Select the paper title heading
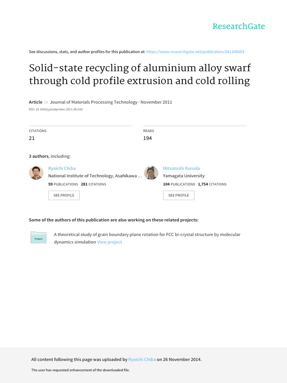Image resolution: width=287 pixels, height=383 pixels. pyautogui.click(x=139, y=75)
